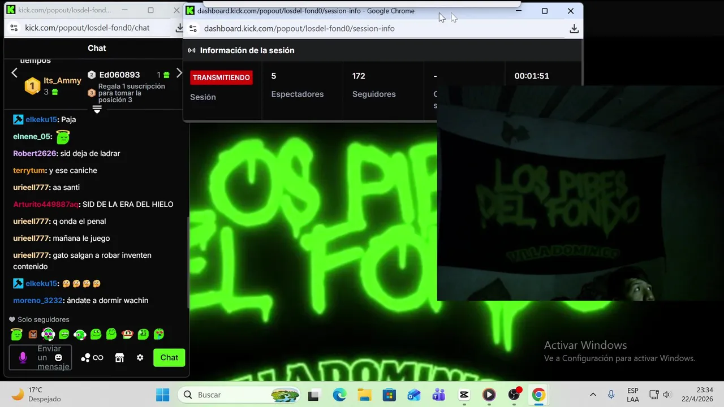Insert the first green headphones emote
The height and width of the screenshot is (407, 724).
coord(48,335)
